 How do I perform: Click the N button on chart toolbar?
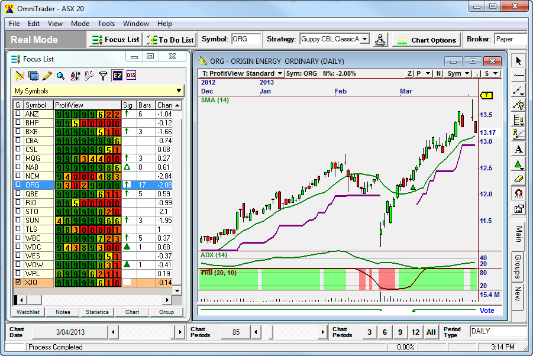pyautogui.click(x=439, y=73)
